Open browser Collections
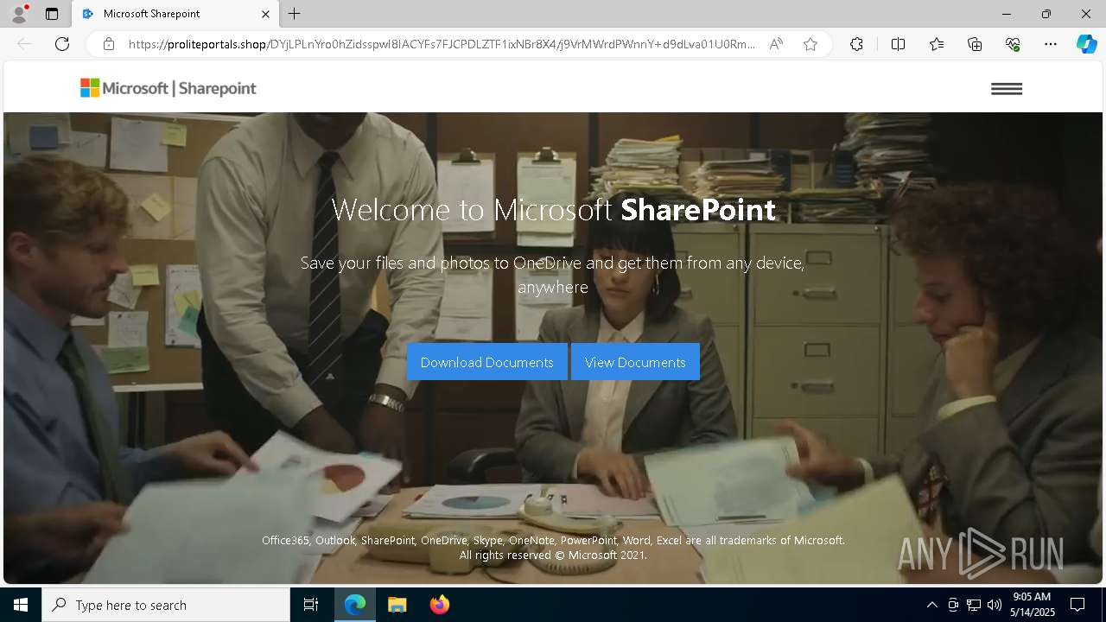 point(975,44)
